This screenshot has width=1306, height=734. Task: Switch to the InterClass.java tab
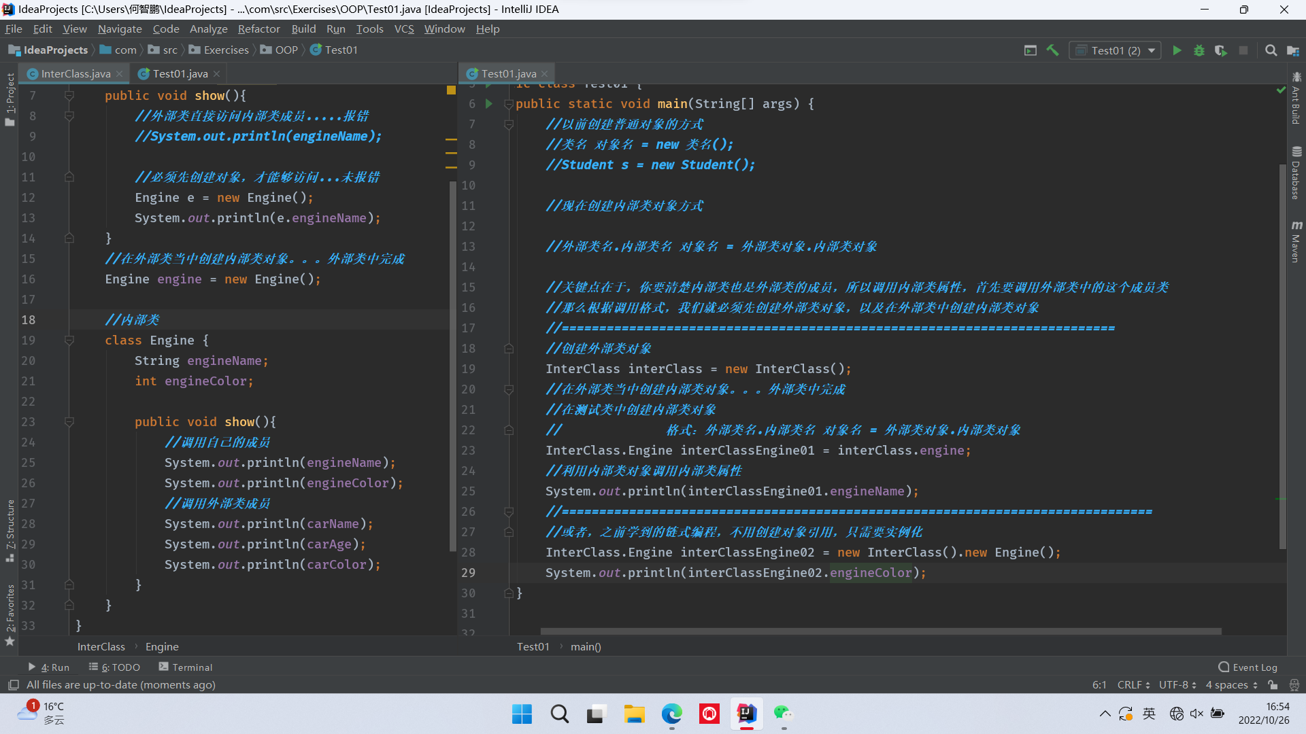(x=75, y=73)
